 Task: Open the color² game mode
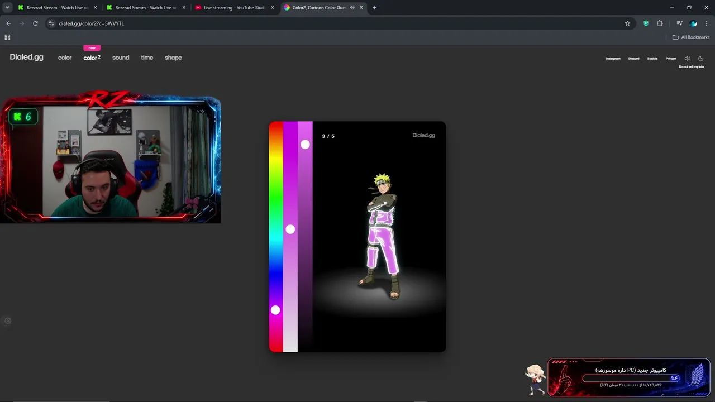pos(92,58)
